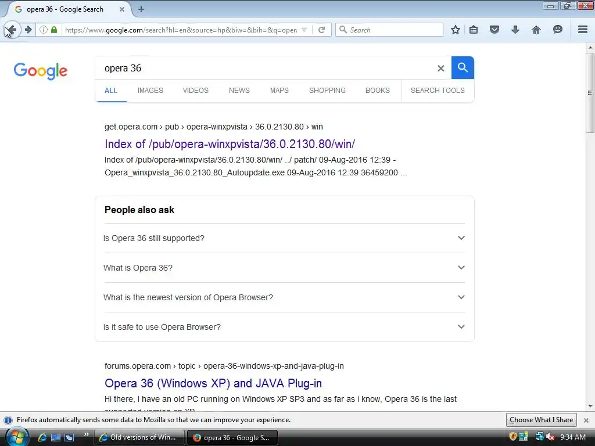Bookmark this page with the star icon
Viewport: 595px width, 446px height.
(x=456, y=30)
